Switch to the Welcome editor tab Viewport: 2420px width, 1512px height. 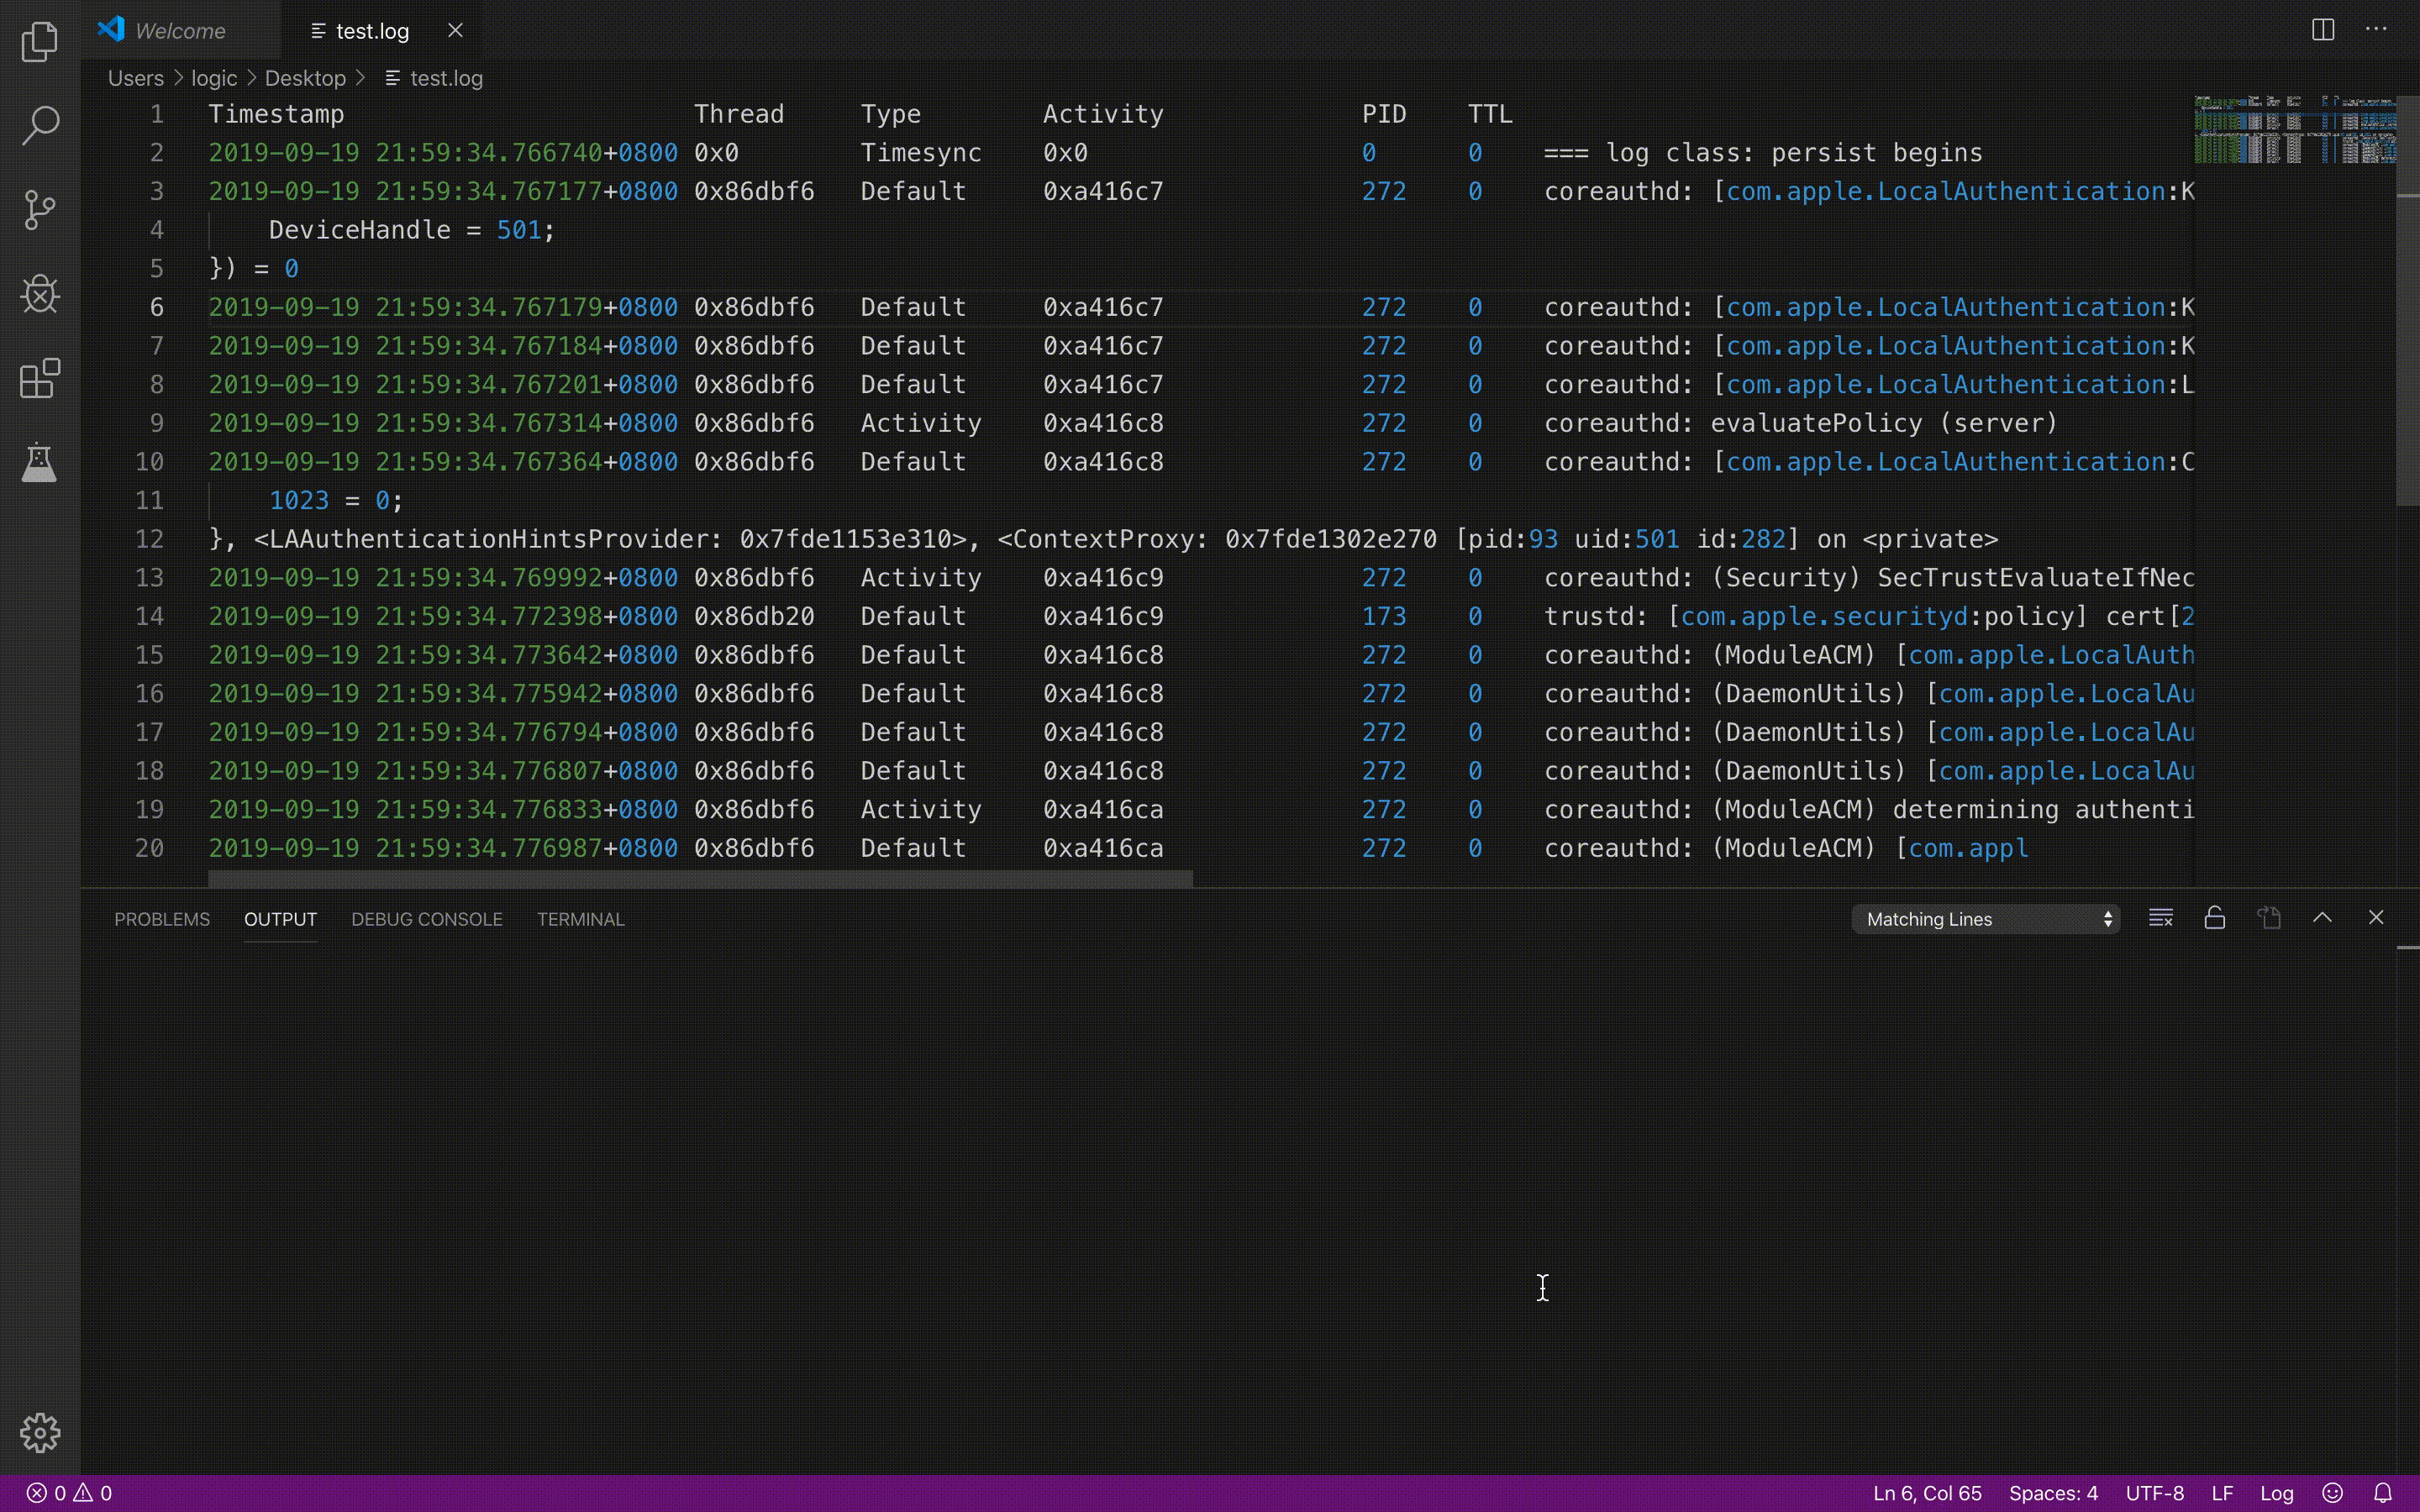pos(180,31)
